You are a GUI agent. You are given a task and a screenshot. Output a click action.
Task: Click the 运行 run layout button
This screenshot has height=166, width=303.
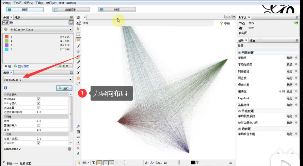point(64,88)
